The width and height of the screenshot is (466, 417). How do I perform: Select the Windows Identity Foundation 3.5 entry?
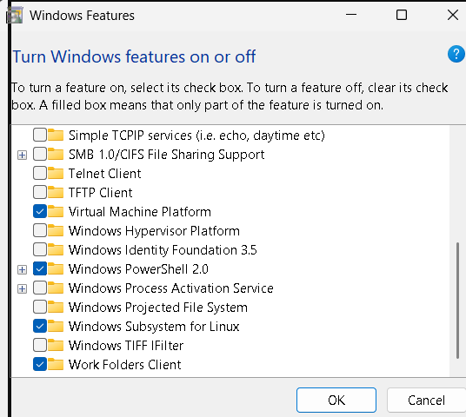(x=163, y=250)
